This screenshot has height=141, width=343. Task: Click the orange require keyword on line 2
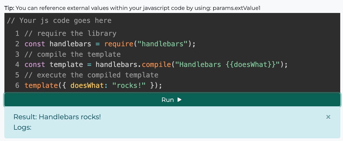pyautogui.click(x=119, y=44)
